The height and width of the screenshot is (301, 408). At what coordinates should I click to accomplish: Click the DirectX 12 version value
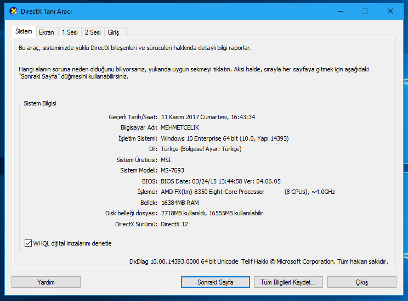[x=174, y=224]
